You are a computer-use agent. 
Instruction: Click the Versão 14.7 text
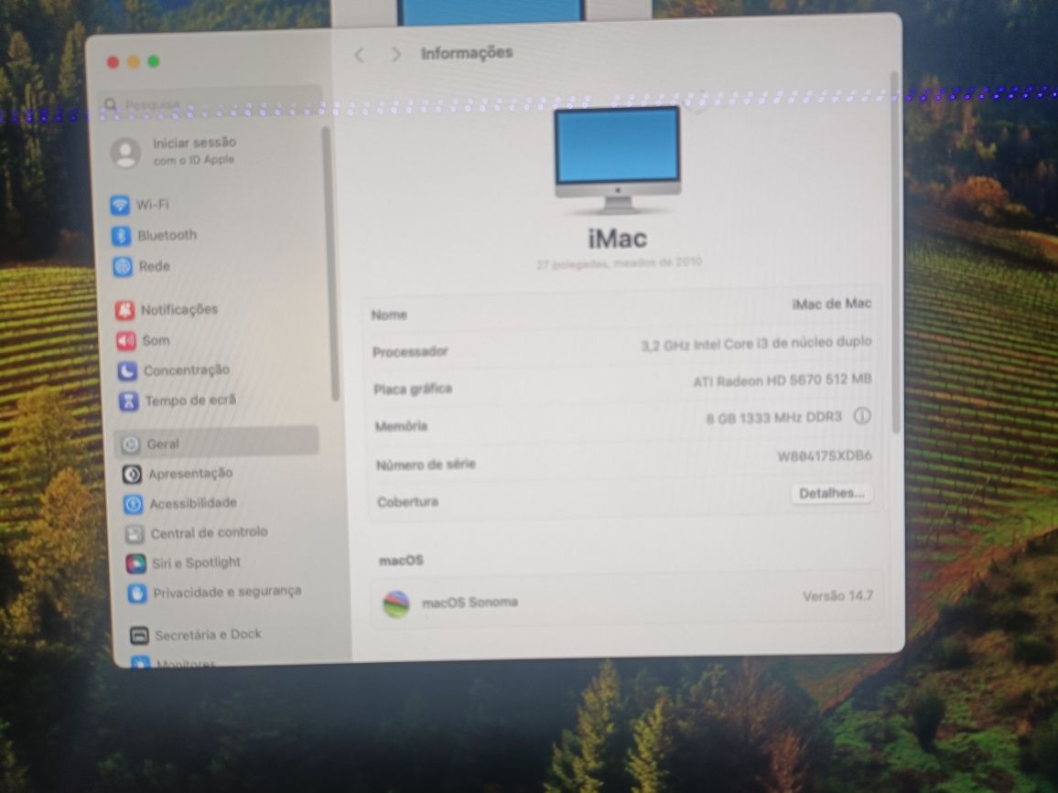point(837,596)
